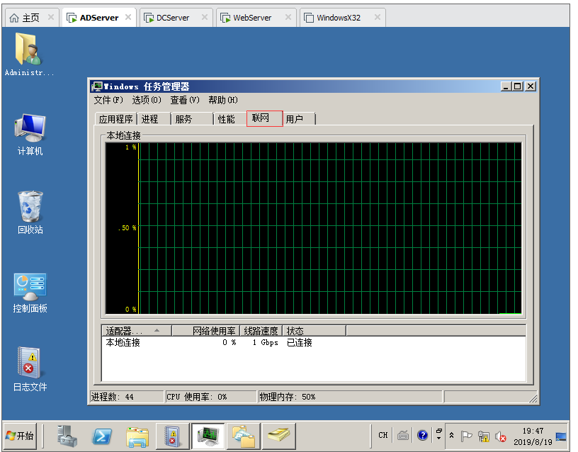Open the 选项(O) menu
Image resolution: width=578 pixels, height=452 pixels.
click(x=147, y=100)
